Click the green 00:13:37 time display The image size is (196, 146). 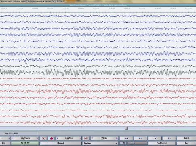click(x=25, y=143)
